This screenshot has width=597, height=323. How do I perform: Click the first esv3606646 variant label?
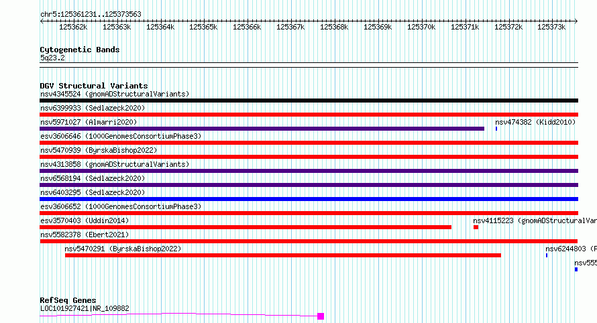[121, 136]
